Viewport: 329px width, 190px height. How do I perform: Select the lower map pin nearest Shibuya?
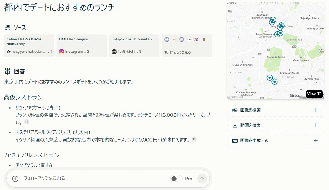click(x=274, y=82)
